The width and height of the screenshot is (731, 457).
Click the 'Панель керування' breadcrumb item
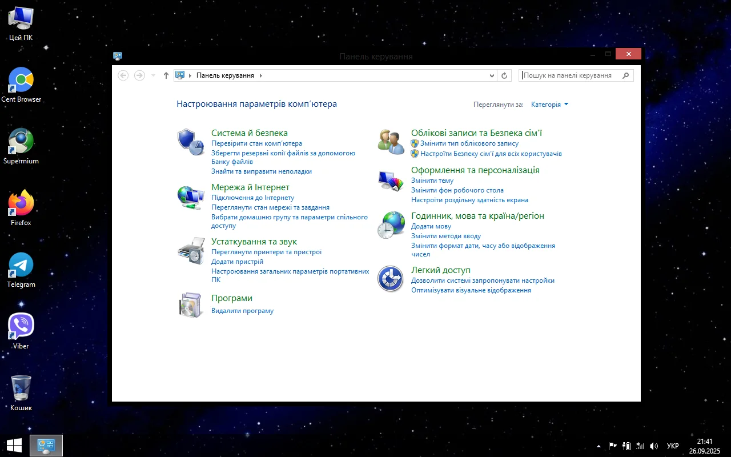point(225,75)
